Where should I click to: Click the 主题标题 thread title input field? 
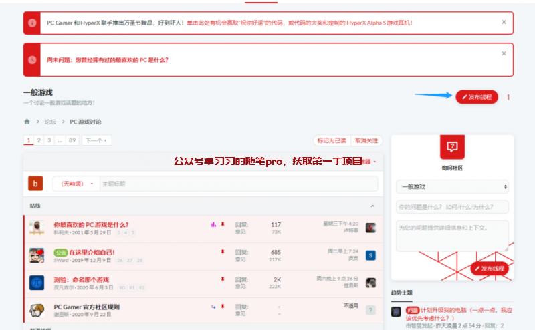[237, 184]
